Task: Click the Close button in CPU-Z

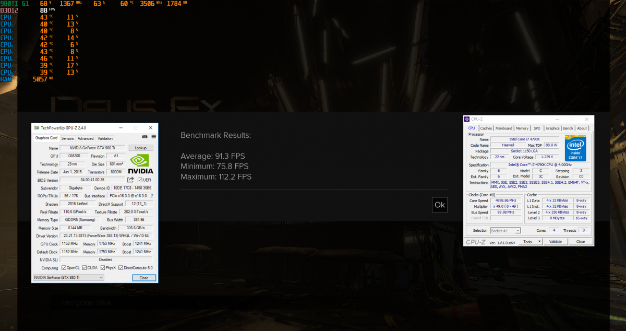Action: pyautogui.click(x=581, y=242)
